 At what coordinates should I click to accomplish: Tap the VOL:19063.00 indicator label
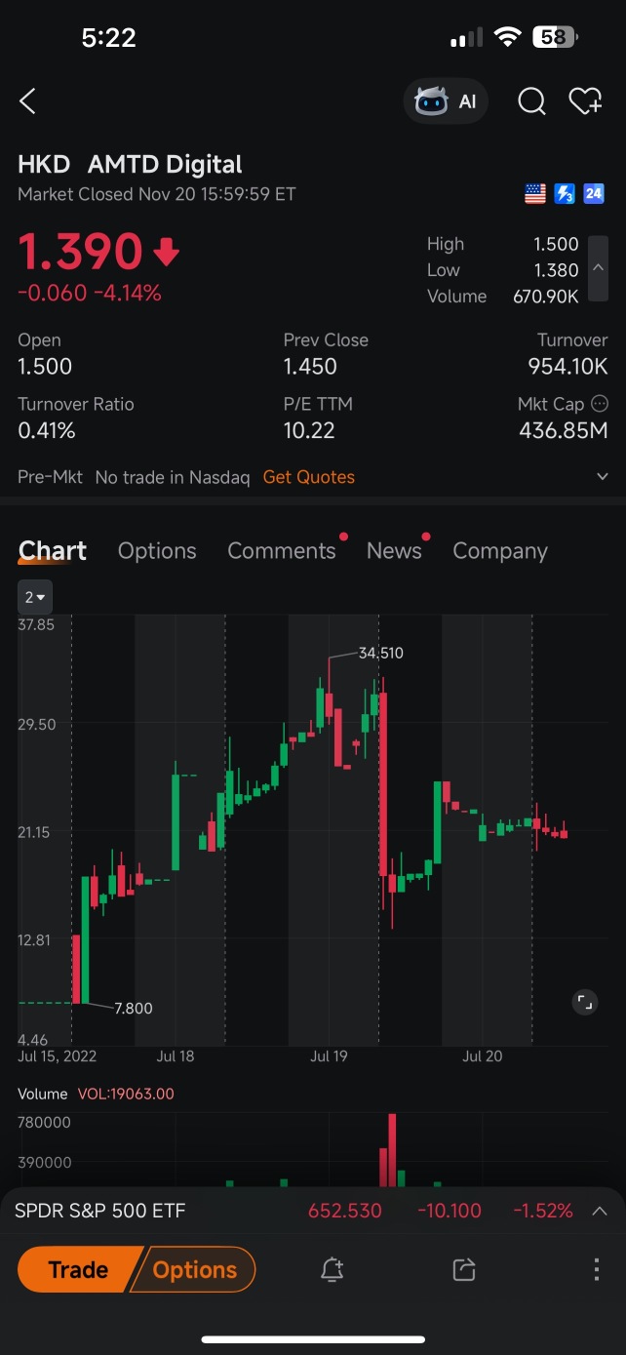click(126, 1094)
